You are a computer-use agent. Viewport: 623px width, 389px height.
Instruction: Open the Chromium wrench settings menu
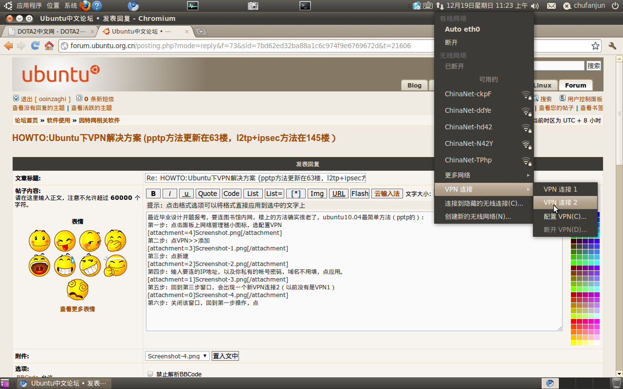pos(613,46)
